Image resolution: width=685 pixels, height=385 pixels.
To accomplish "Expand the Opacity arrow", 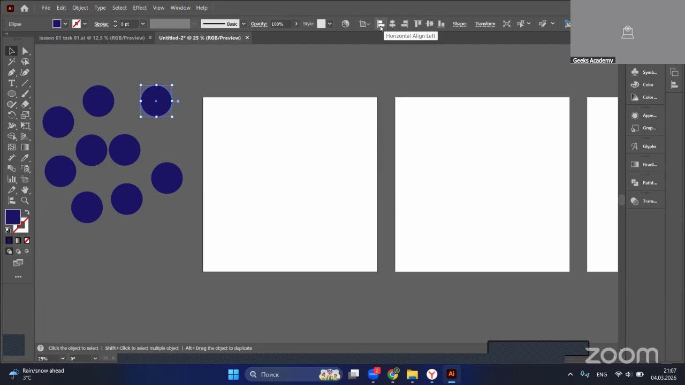I will 296,24.
